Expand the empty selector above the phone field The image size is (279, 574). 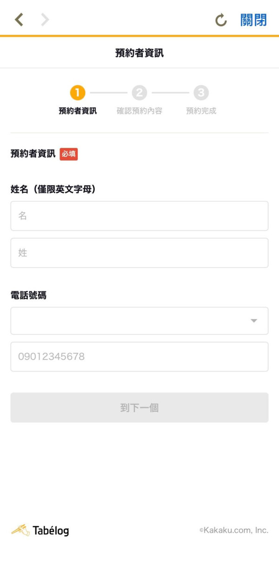139,320
